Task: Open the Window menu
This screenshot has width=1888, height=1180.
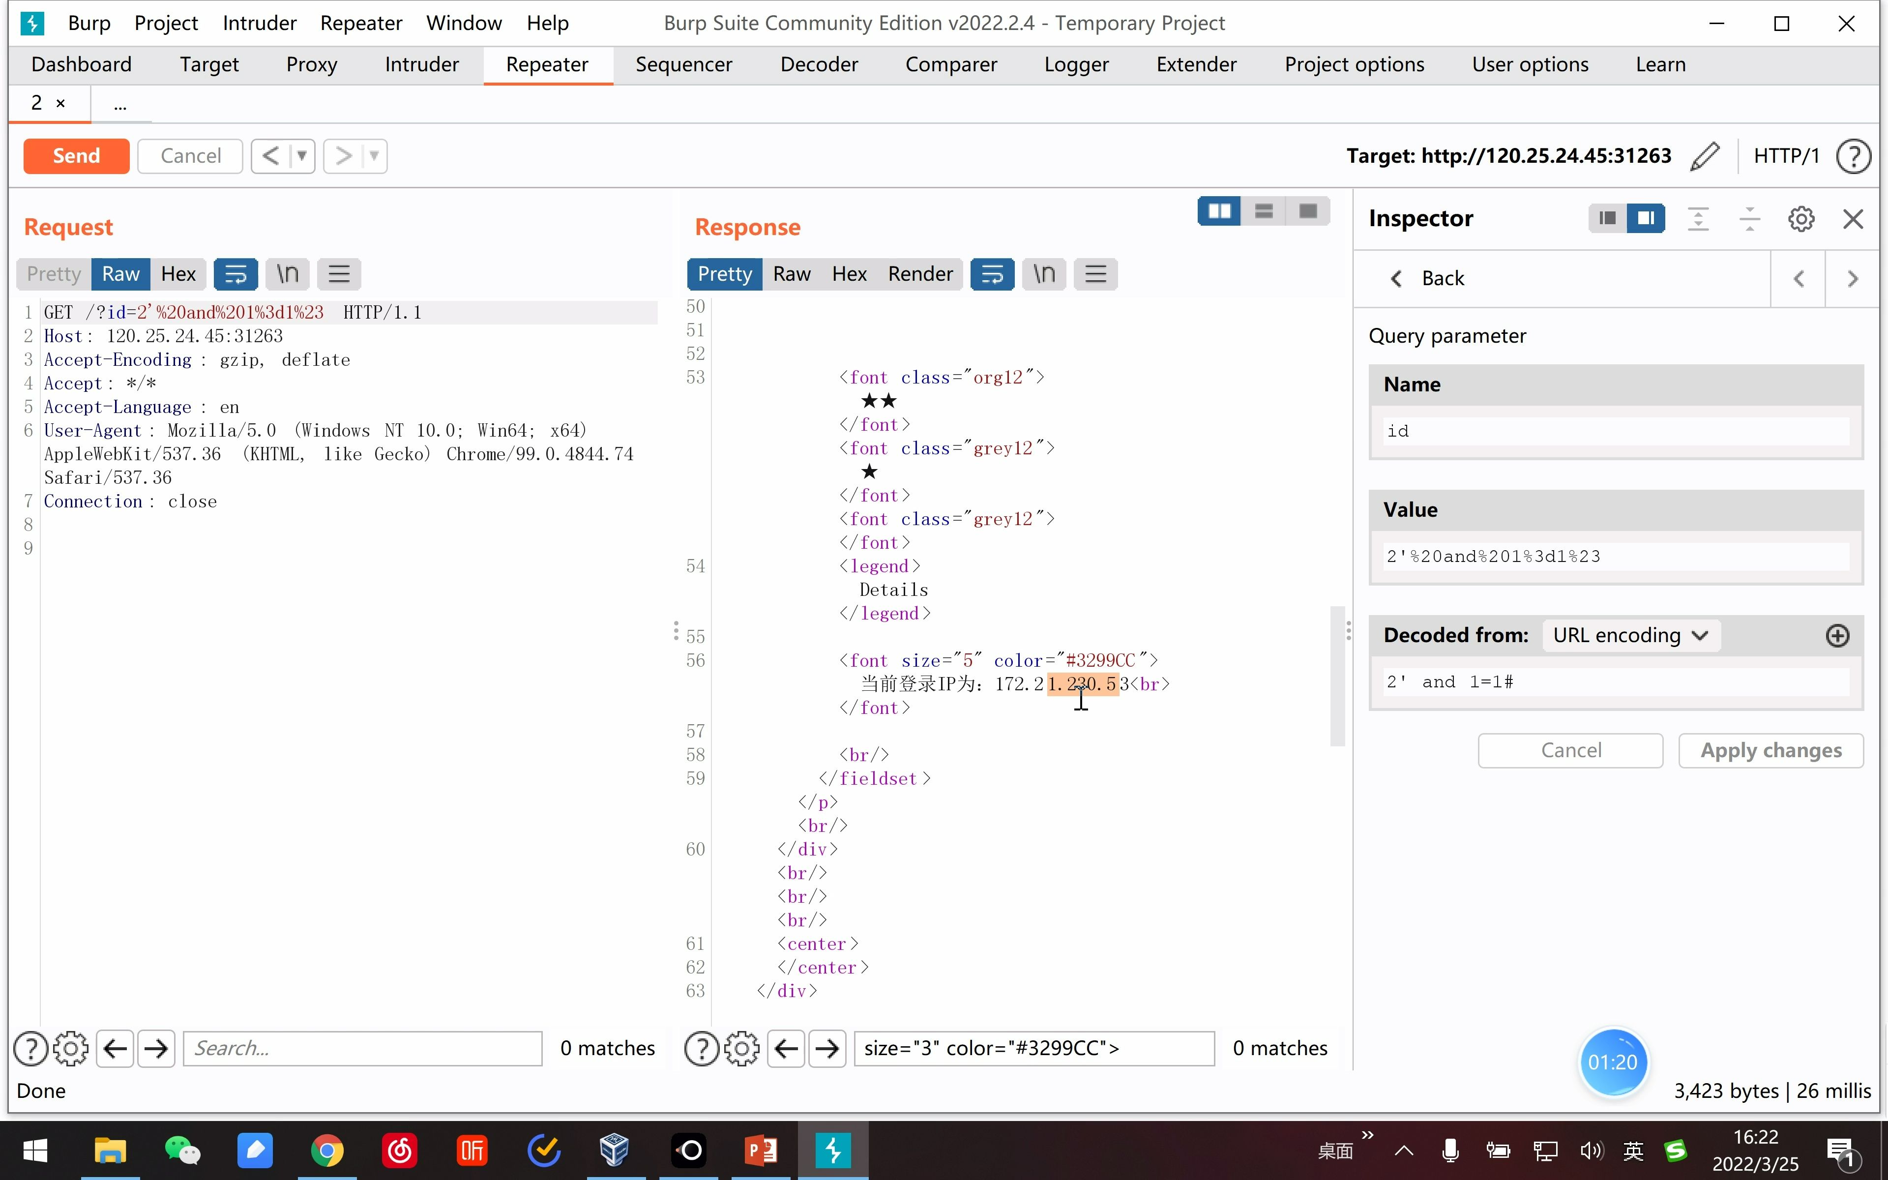Action: click(464, 24)
